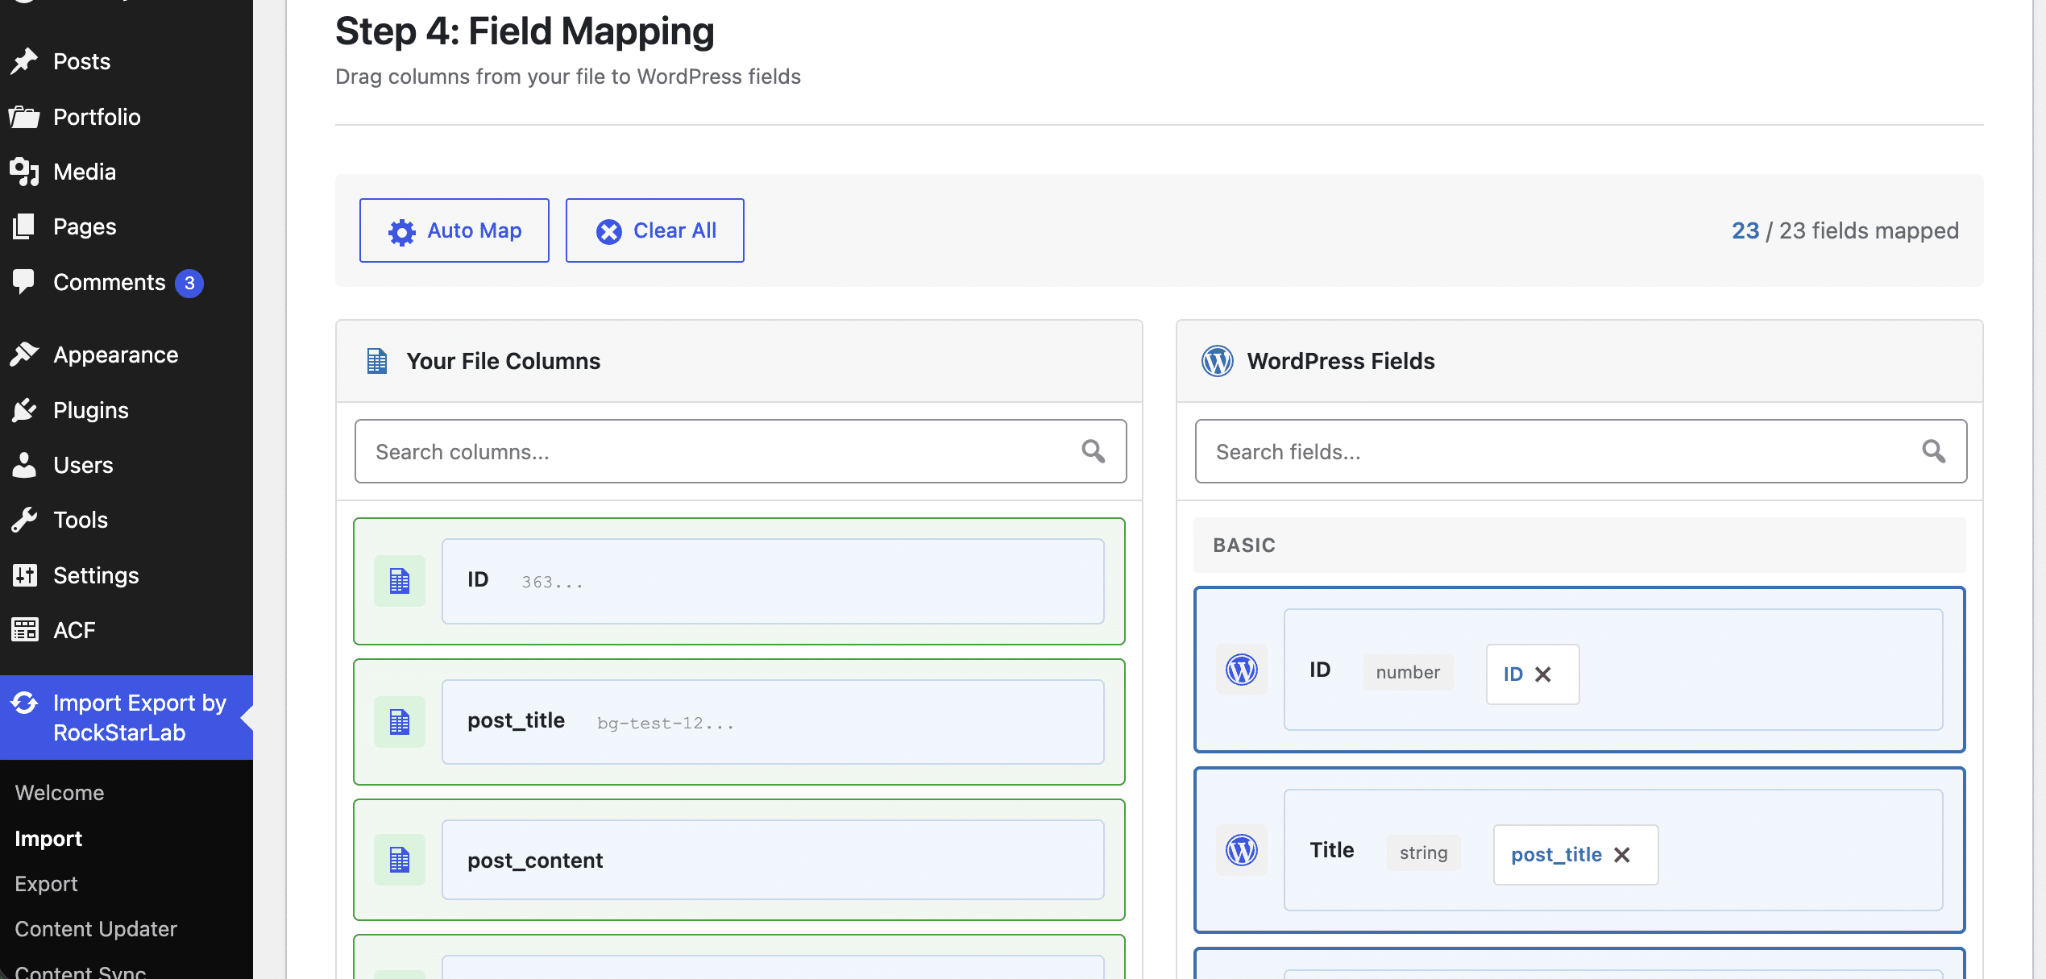Click the X circle icon on Clear All
Screen dimensions: 2046x979
(608, 232)
